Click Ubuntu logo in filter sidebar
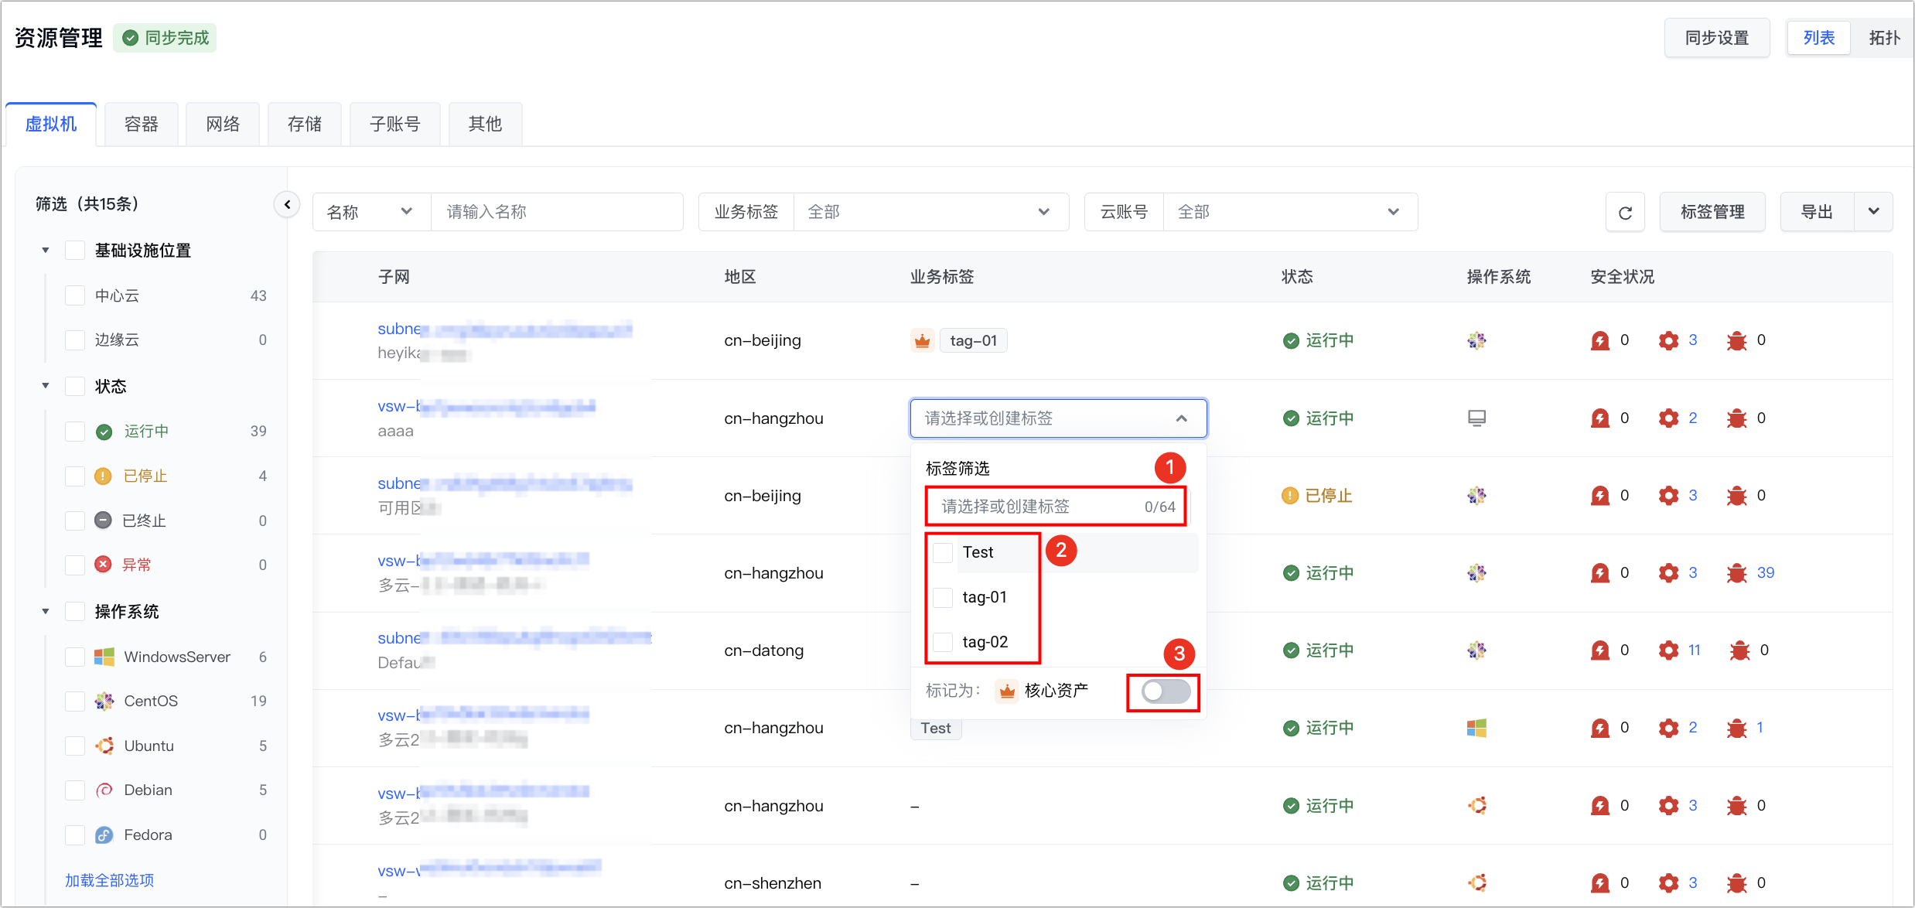 104,746
